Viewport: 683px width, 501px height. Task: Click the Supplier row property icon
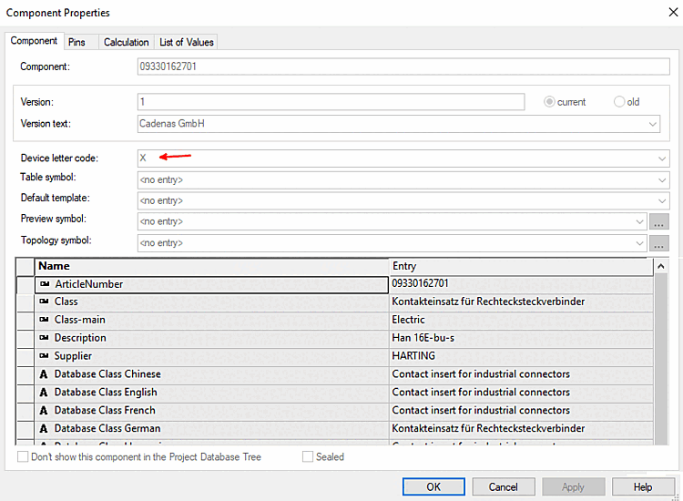45,356
